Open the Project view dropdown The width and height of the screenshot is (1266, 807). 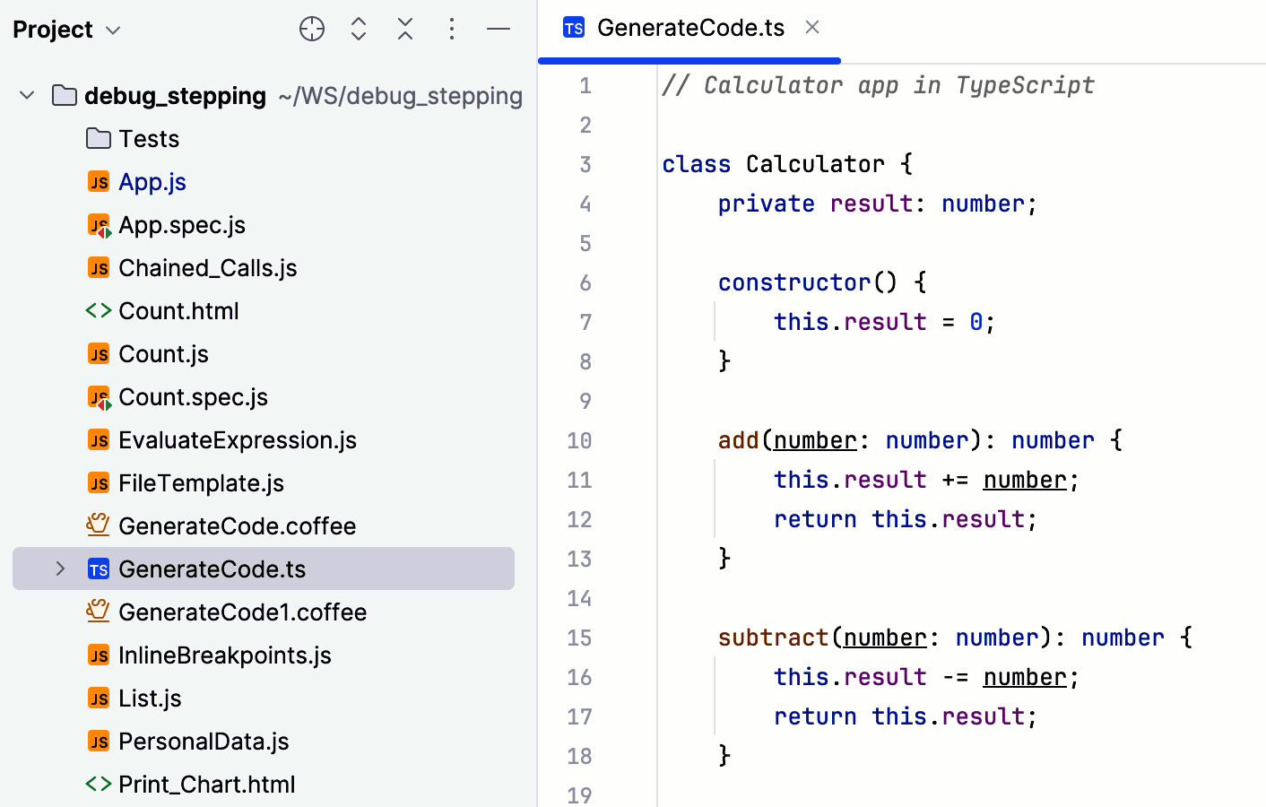(113, 30)
